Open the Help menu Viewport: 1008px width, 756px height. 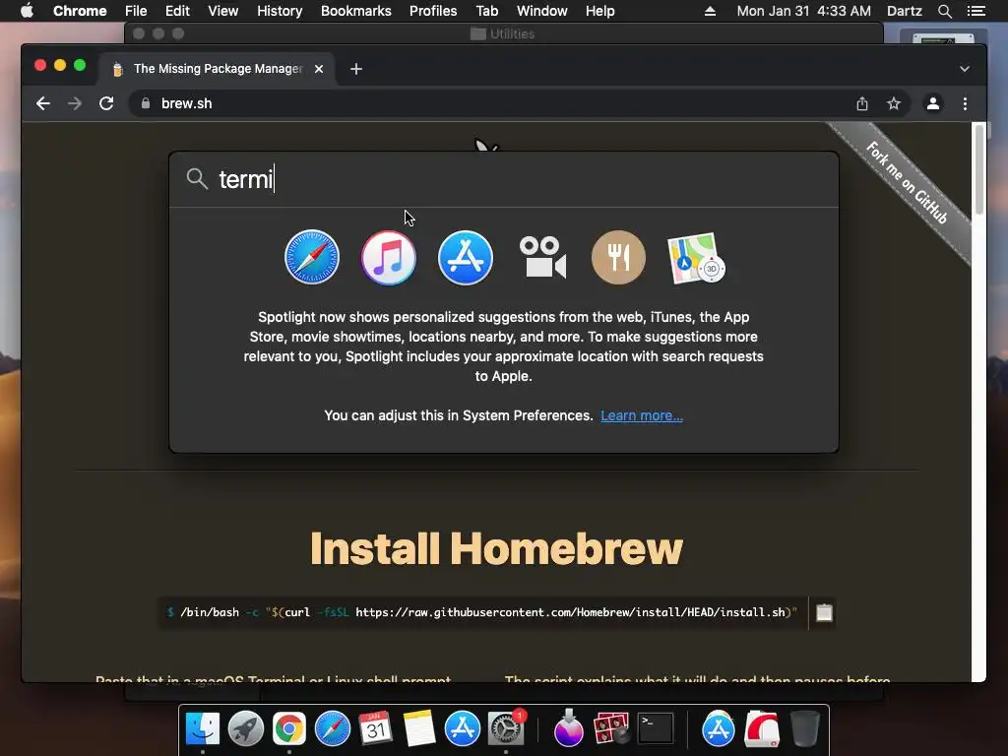point(599,11)
